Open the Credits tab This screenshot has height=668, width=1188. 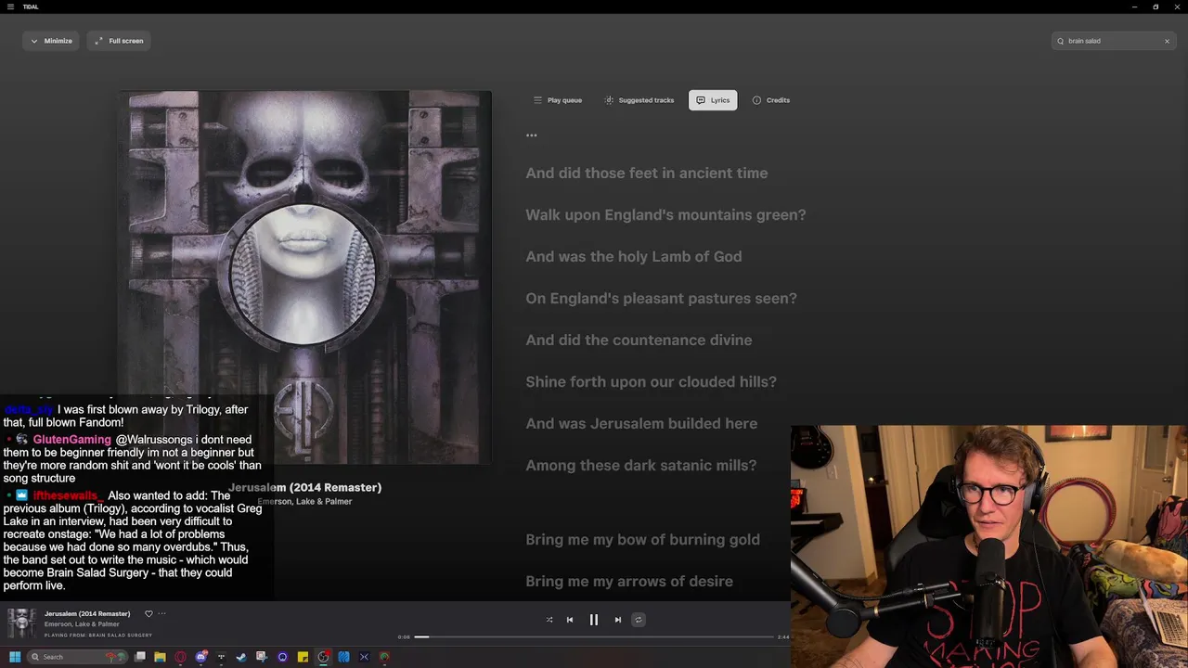771,100
